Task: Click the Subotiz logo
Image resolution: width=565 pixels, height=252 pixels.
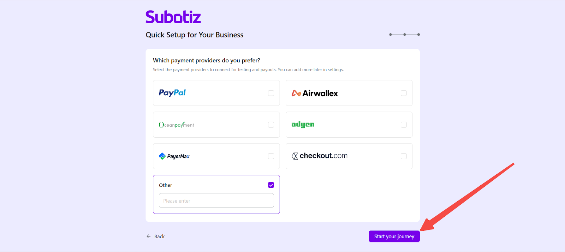Action: 173,17
